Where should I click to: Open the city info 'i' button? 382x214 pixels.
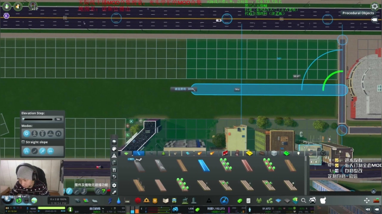(x=70, y=209)
